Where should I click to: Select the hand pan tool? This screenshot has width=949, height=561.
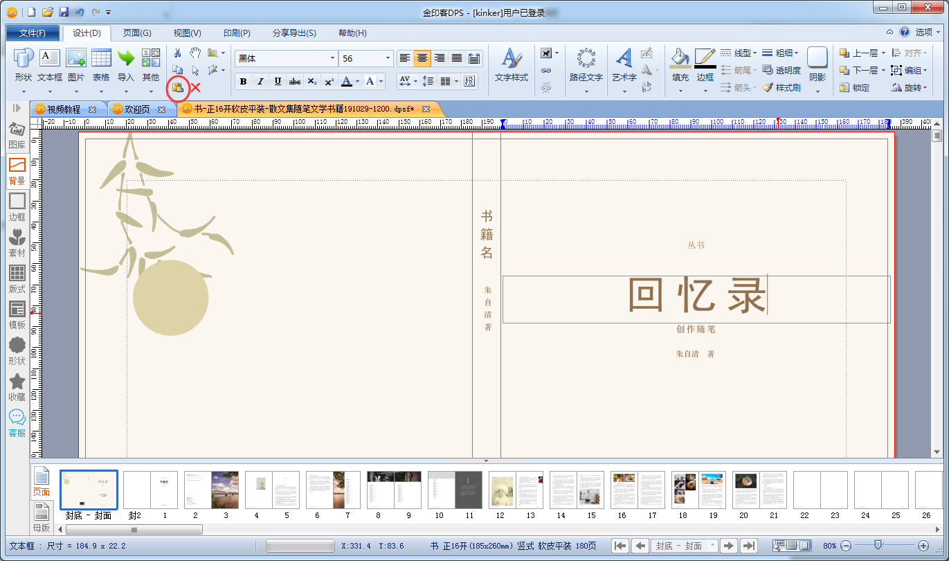(x=195, y=53)
